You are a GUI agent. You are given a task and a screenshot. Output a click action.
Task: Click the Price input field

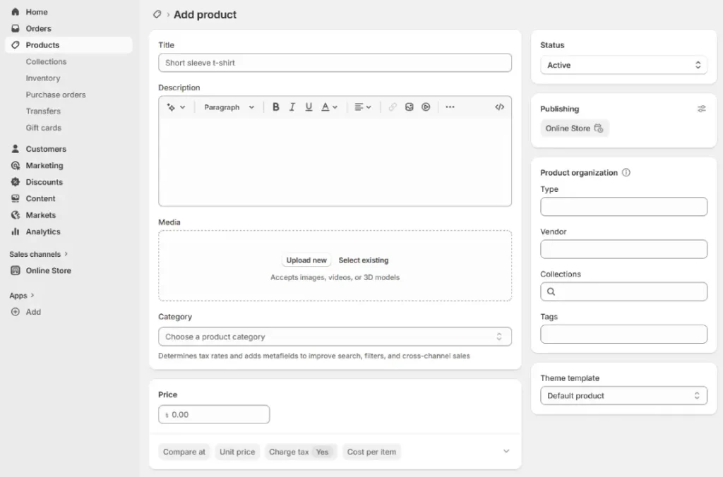(x=214, y=414)
